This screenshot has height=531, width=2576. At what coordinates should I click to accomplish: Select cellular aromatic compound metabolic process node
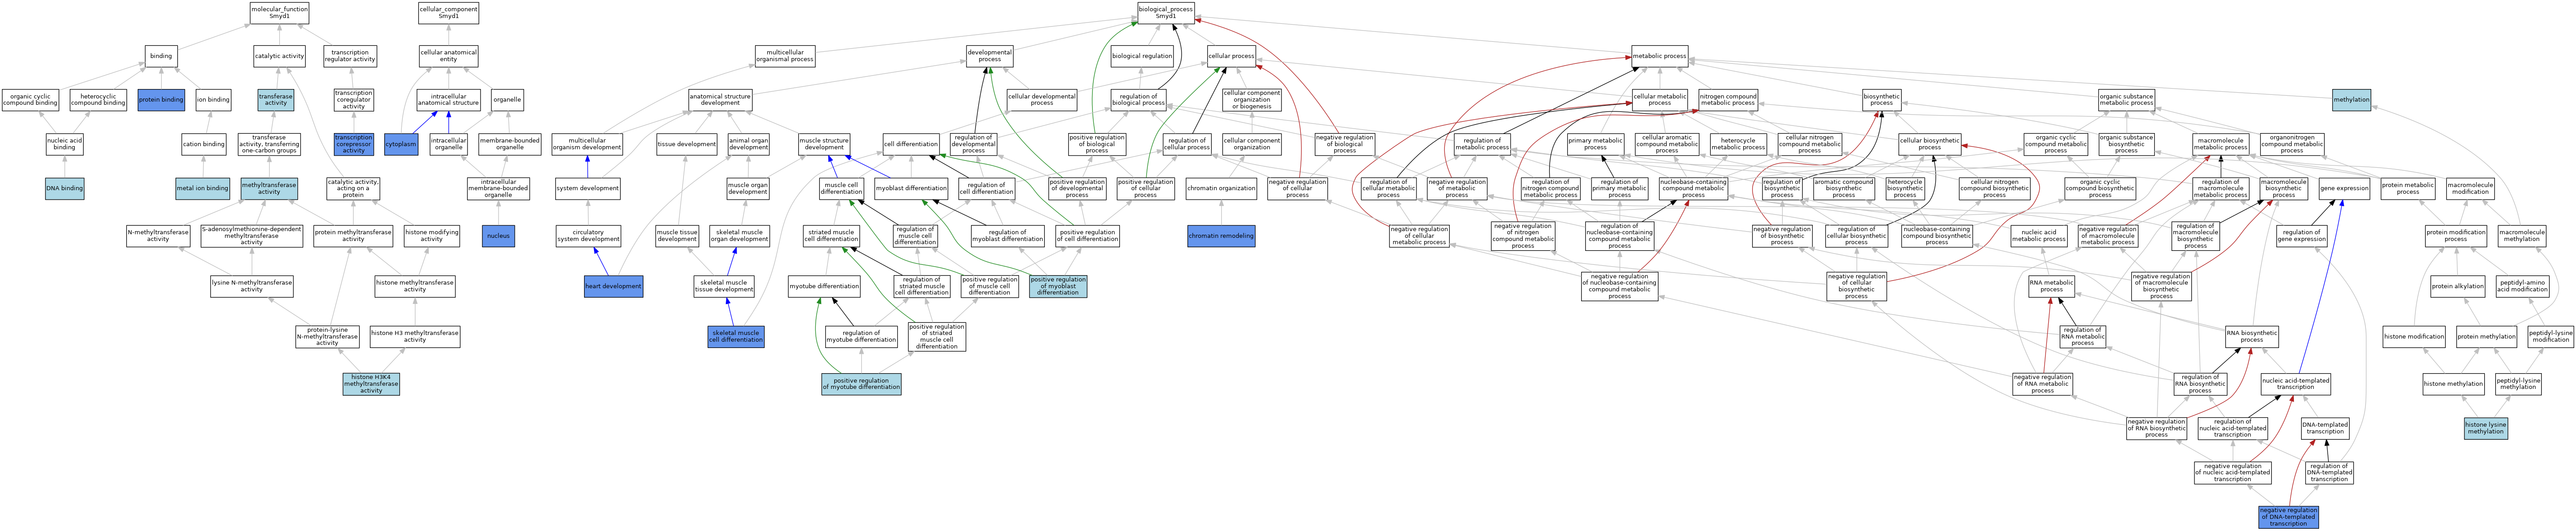click(1667, 144)
